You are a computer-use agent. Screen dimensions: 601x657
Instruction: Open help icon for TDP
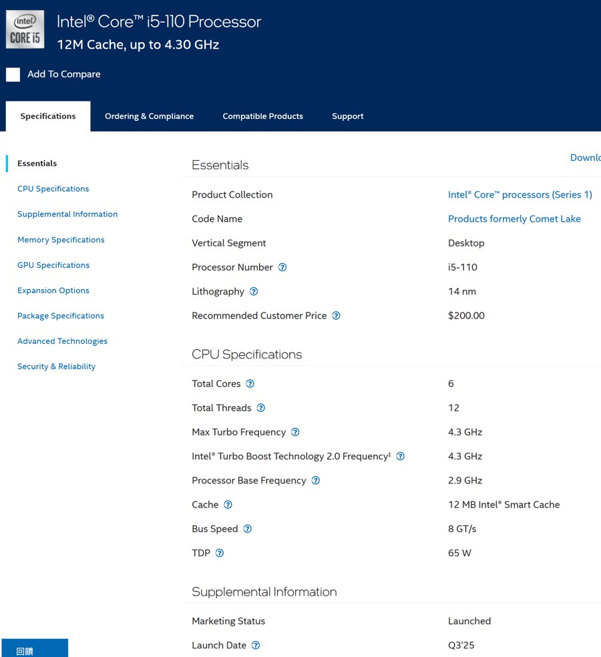pos(219,553)
